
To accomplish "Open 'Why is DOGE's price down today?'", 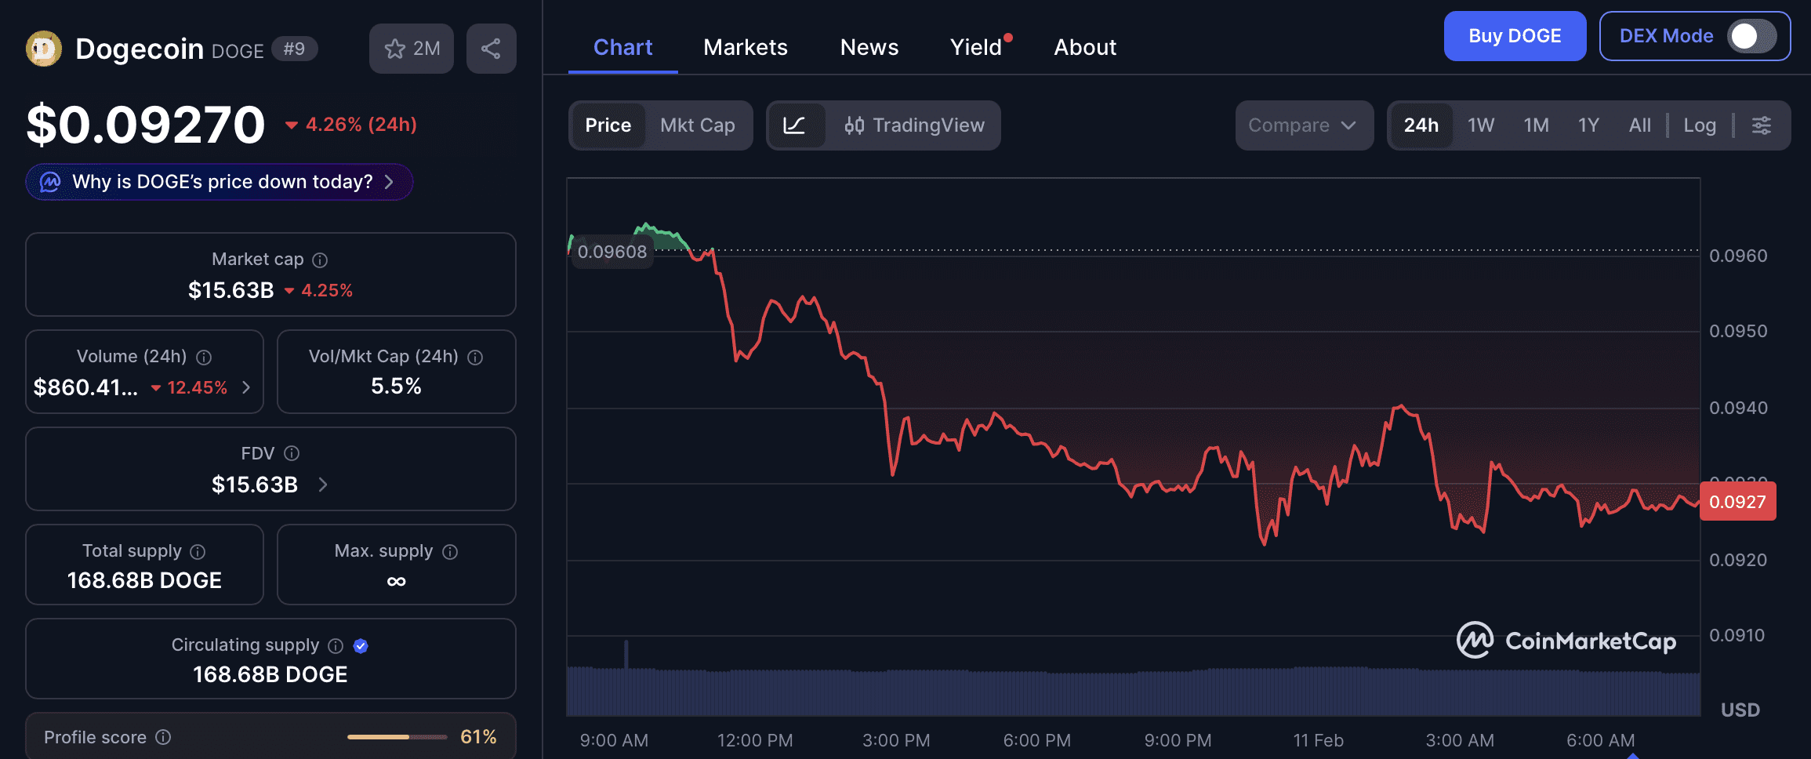I will pyautogui.click(x=220, y=182).
